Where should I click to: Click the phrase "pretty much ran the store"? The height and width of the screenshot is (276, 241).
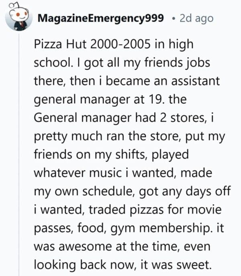click(106, 135)
